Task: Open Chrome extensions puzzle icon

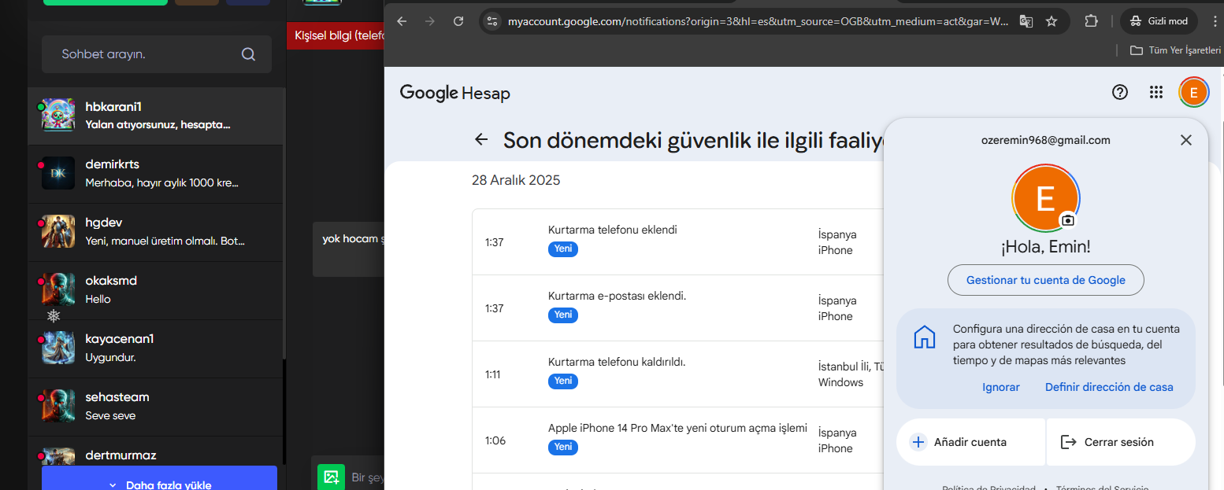Action: click(x=1091, y=21)
